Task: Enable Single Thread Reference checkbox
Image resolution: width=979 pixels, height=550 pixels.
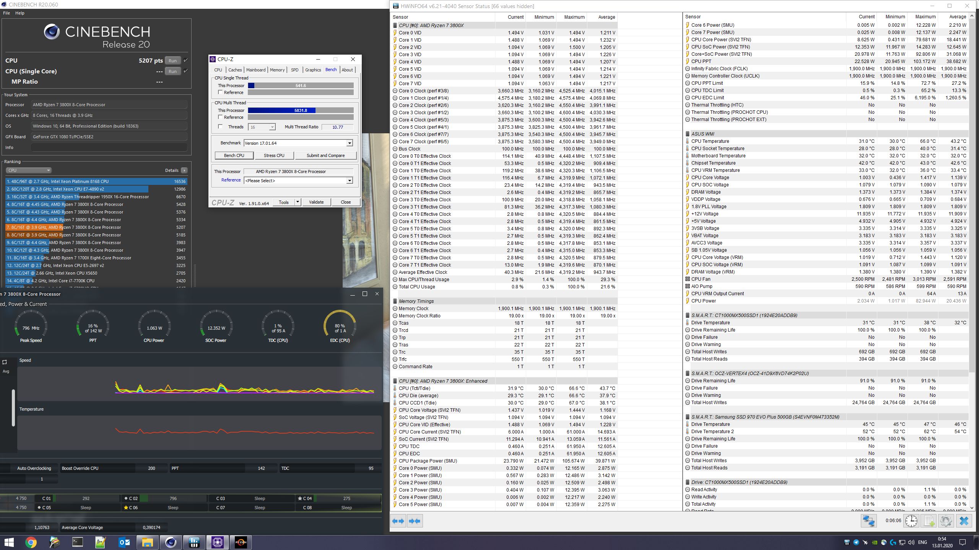Action: 220,92
